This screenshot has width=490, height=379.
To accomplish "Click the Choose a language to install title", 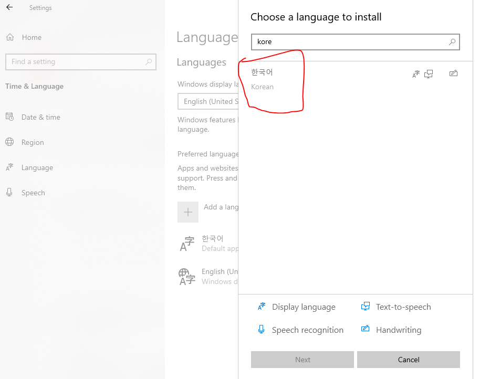I will (x=316, y=17).
